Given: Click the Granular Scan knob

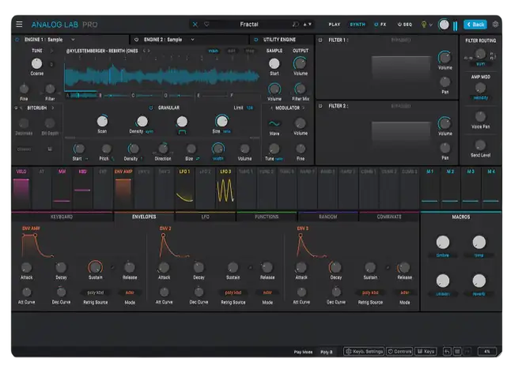Looking at the screenshot, I should [x=102, y=122].
